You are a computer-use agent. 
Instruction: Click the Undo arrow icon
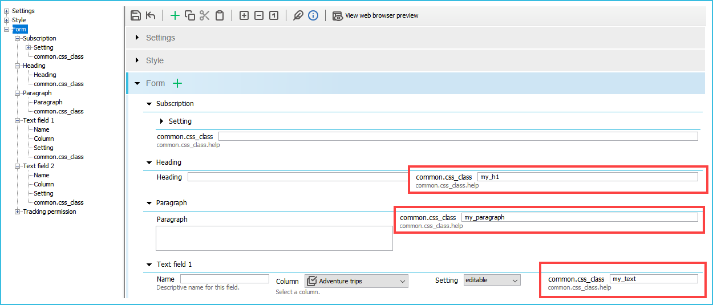151,15
